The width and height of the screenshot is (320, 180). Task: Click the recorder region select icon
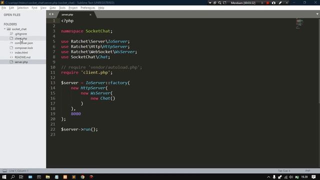click(x=224, y=3)
